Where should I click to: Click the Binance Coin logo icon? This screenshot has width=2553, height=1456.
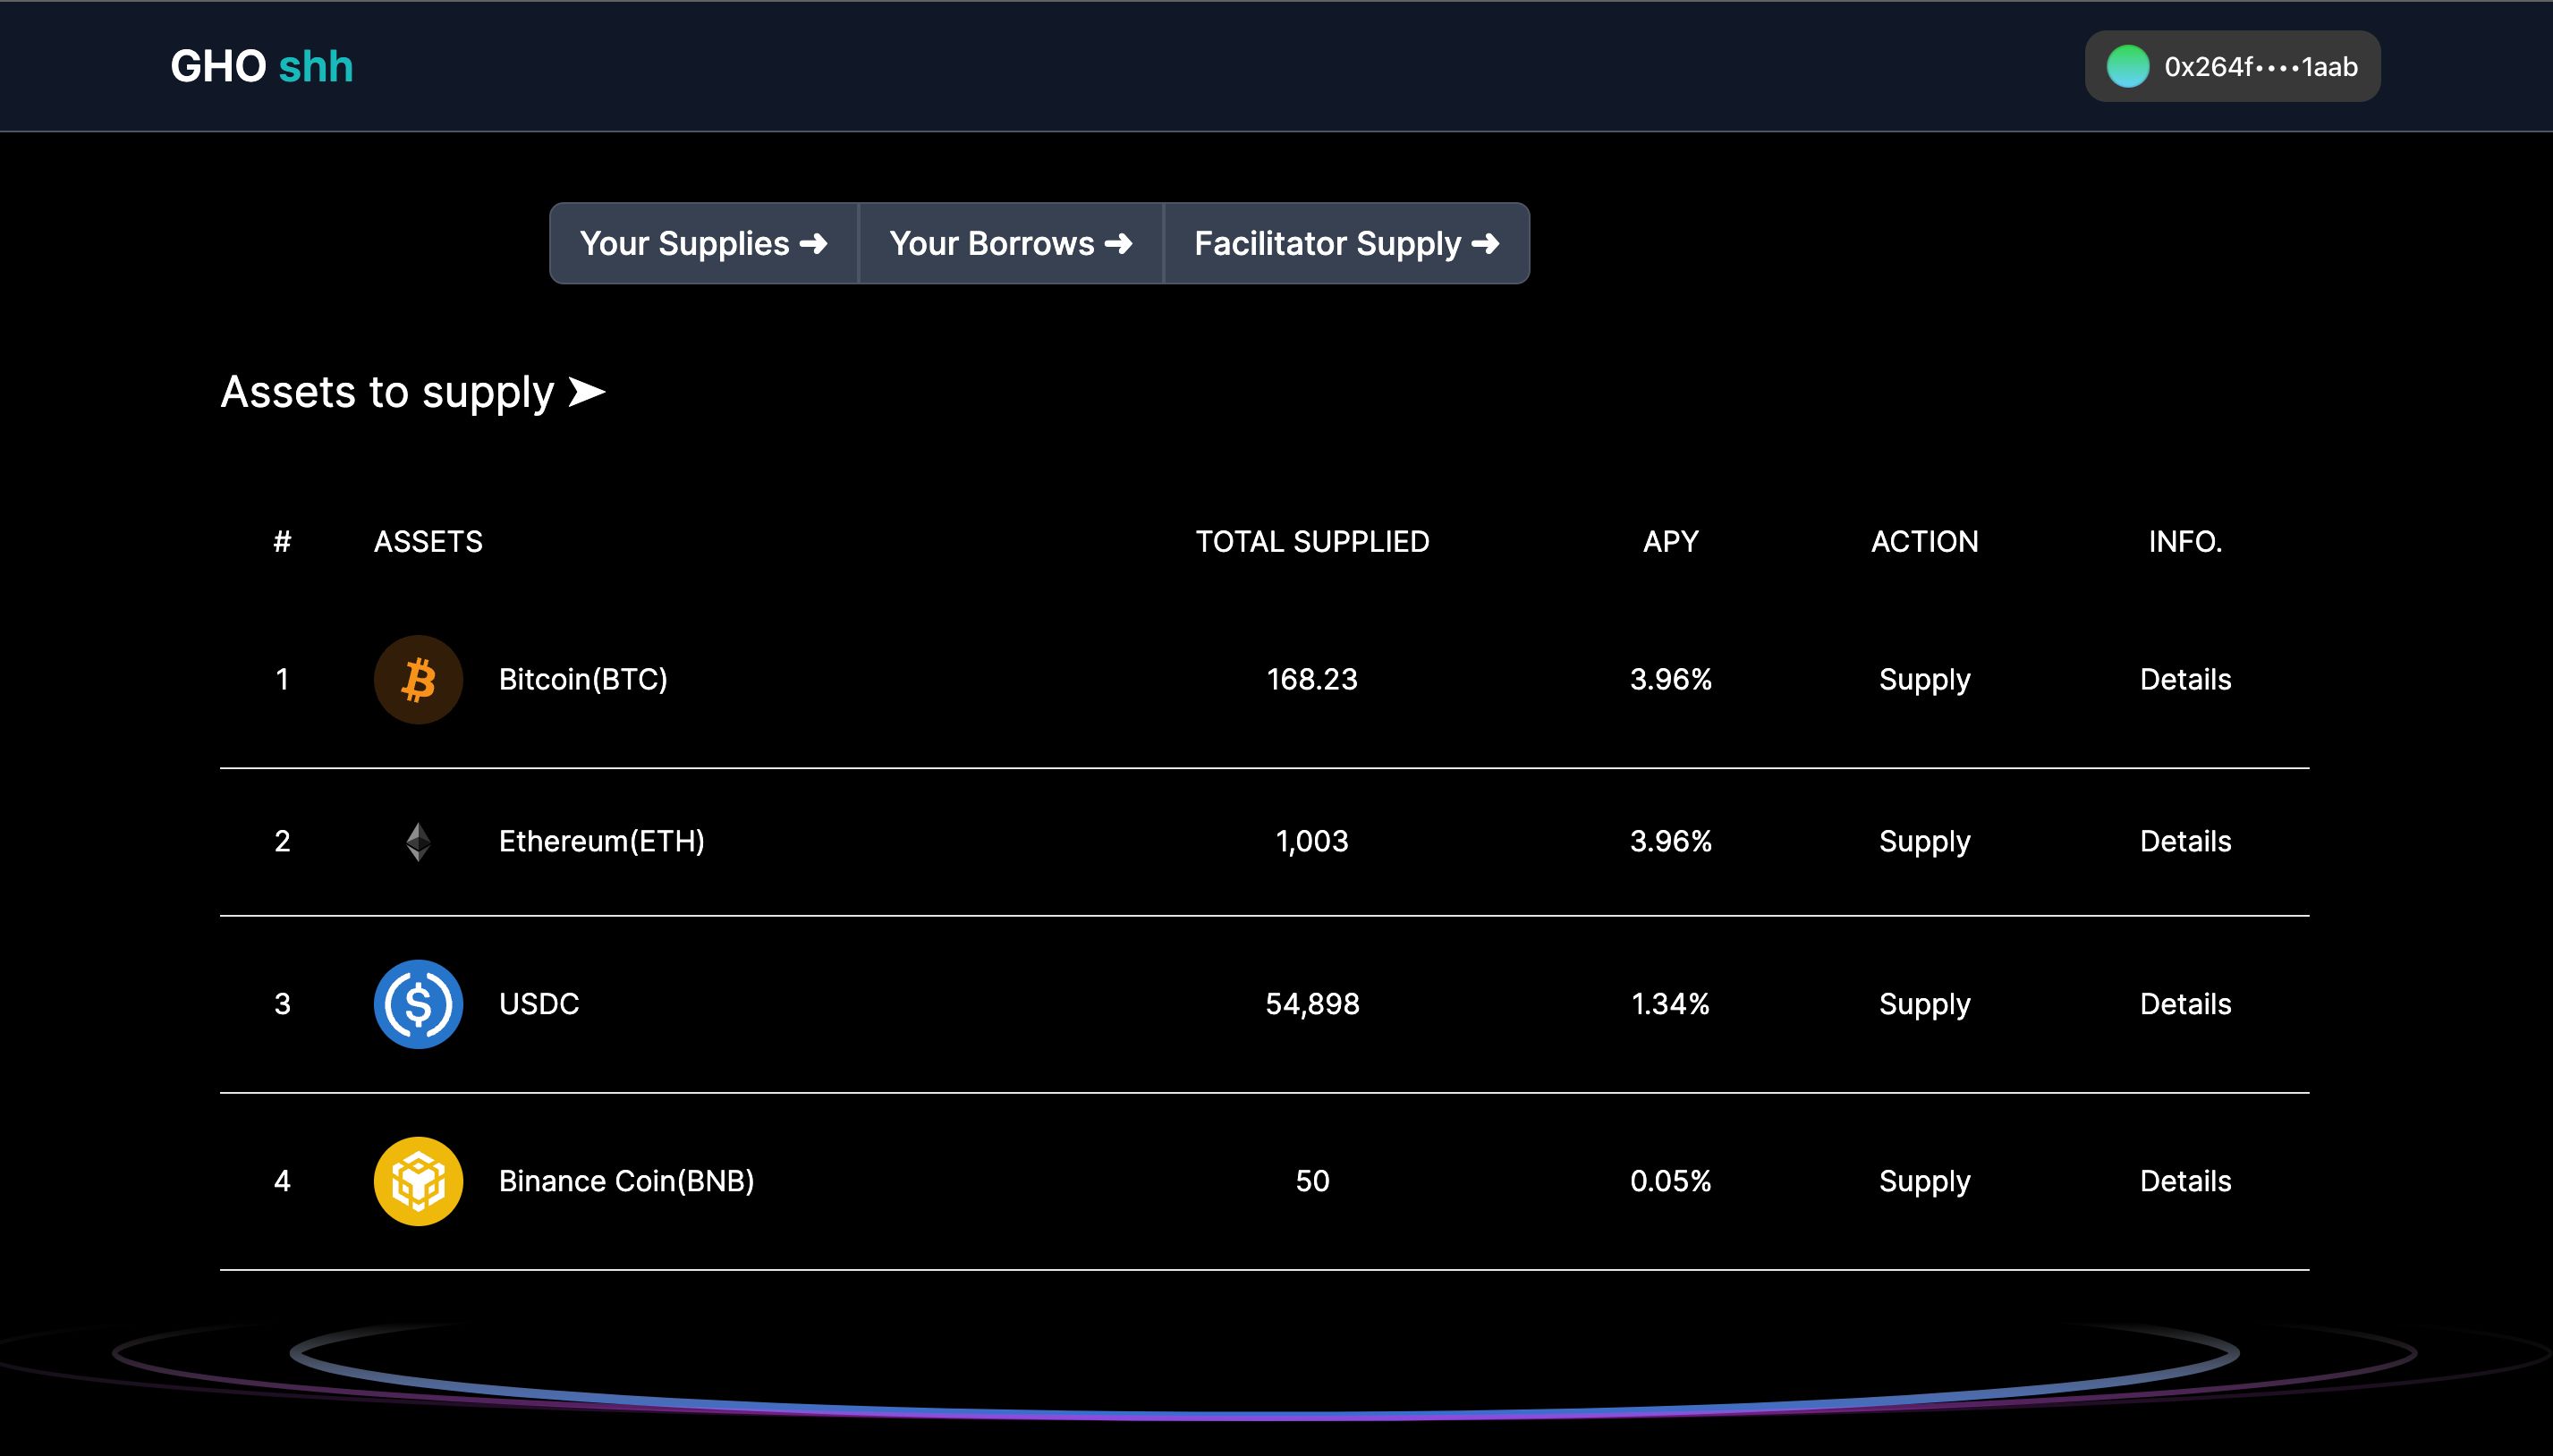[x=418, y=1181]
